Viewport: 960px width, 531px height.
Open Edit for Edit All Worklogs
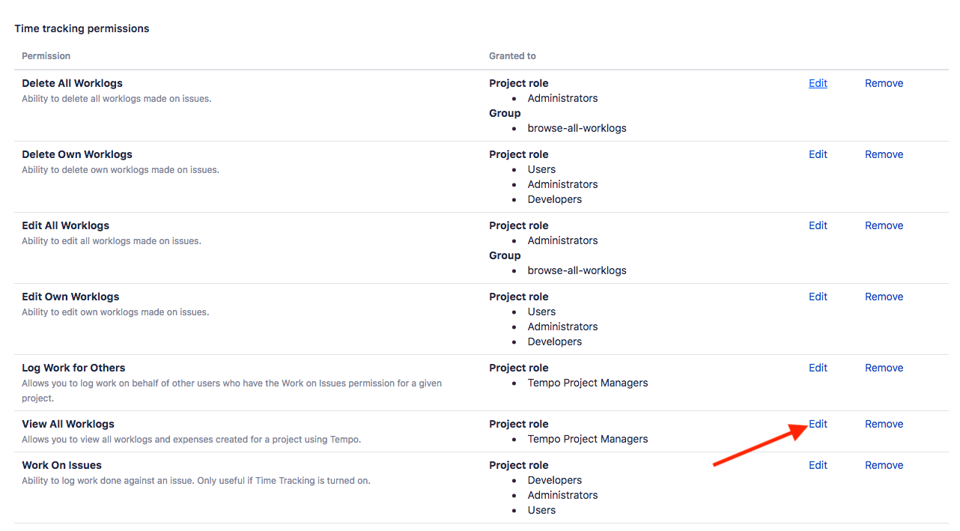coord(818,225)
